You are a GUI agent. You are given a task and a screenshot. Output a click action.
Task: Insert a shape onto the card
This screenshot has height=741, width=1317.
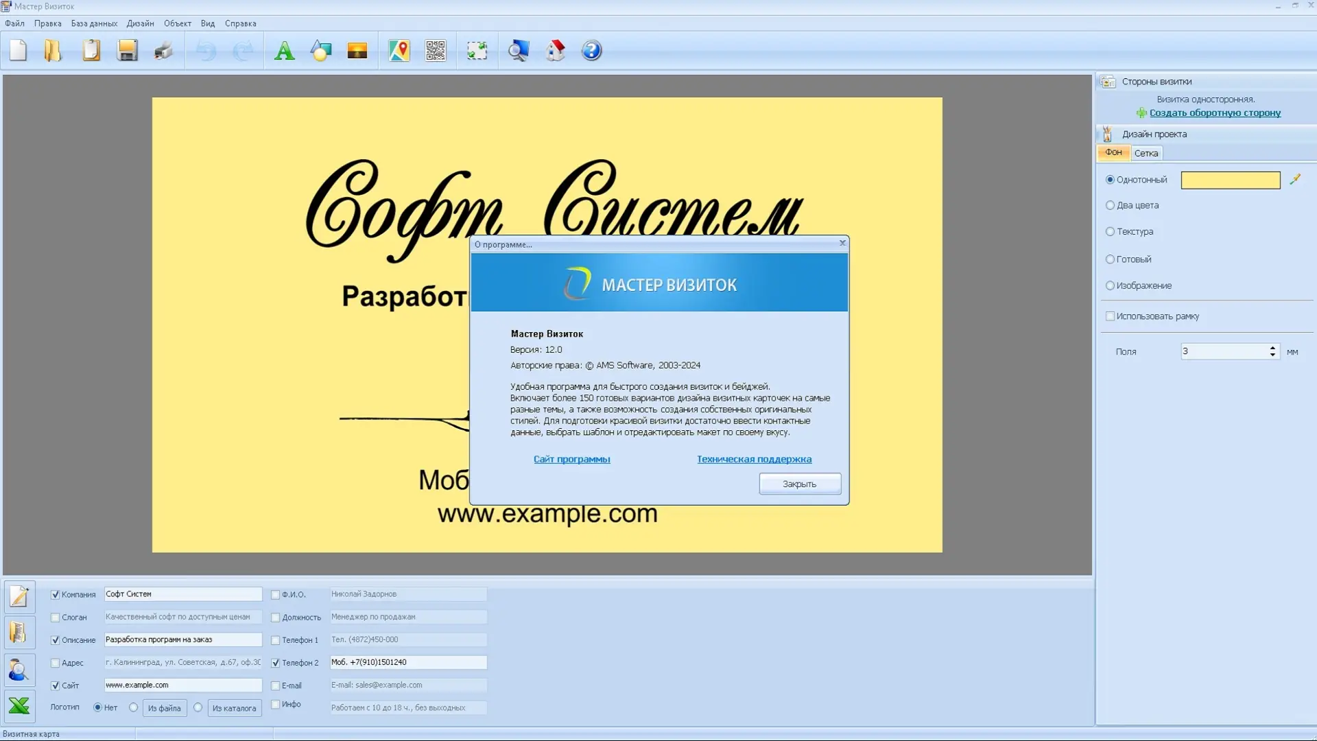tap(320, 50)
